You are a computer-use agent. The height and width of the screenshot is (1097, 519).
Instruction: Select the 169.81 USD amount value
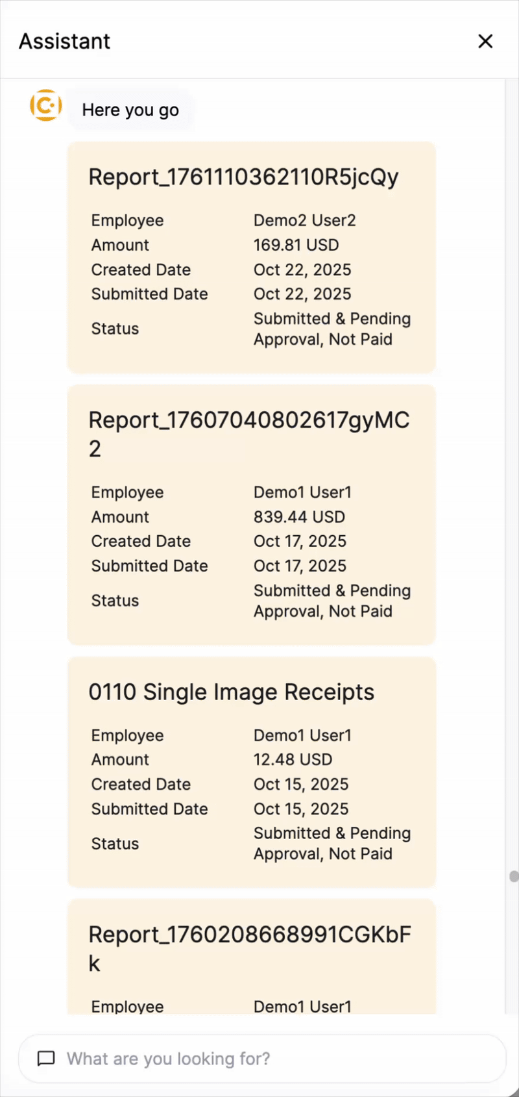pos(296,245)
